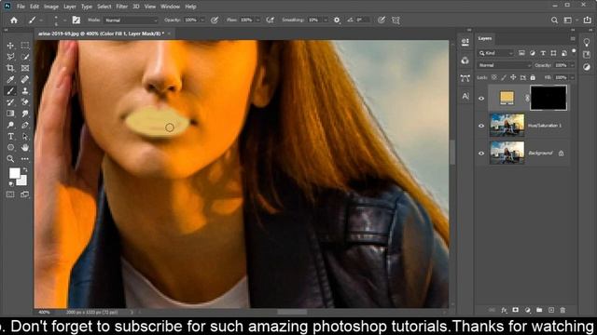Open the Window menu
The width and height of the screenshot is (597, 335).
click(170, 7)
